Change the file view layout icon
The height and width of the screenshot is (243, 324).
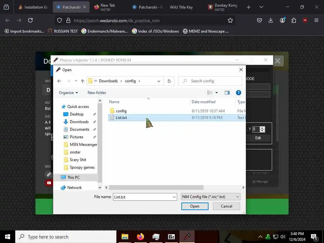tap(210, 93)
